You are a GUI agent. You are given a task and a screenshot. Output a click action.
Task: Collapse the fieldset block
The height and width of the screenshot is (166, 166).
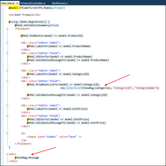click(x=7, y=29)
